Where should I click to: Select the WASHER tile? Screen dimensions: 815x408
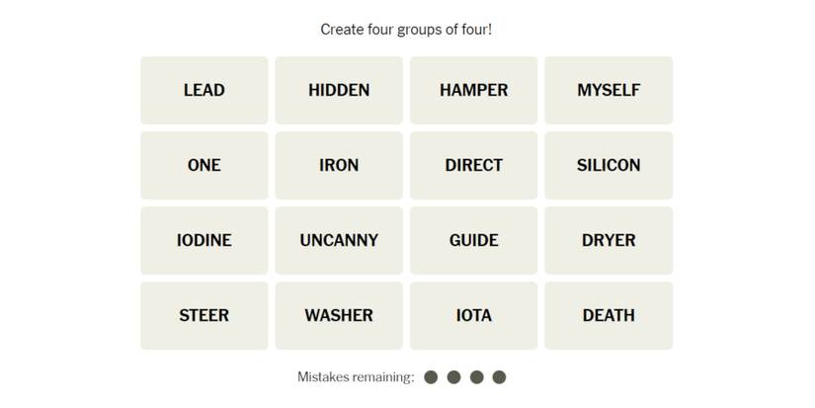339,315
